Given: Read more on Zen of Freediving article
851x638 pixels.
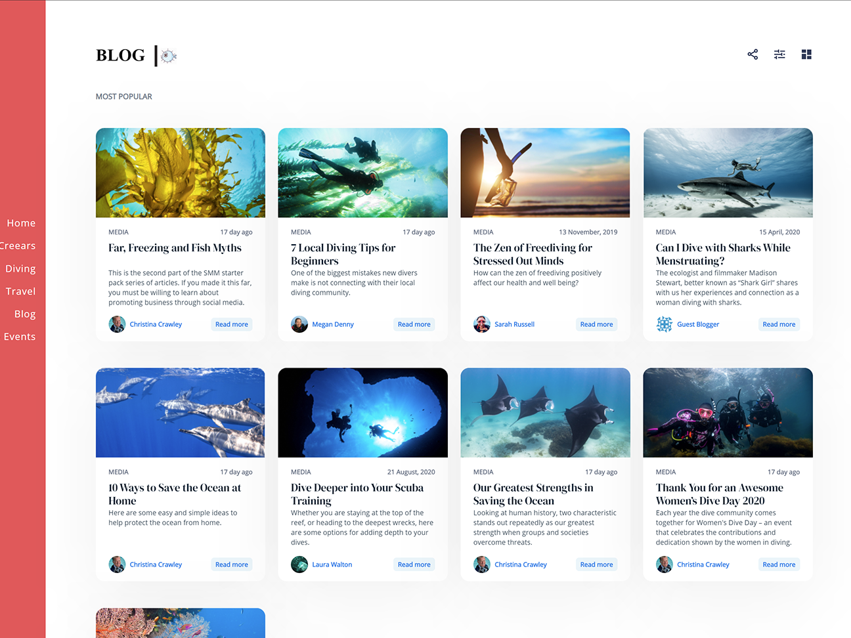Looking at the screenshot, I should [597, 324].
